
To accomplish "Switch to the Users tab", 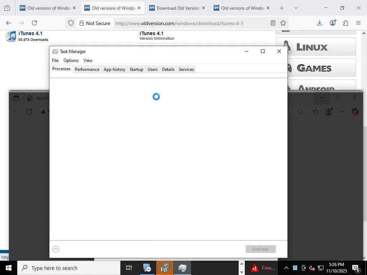I will point(153,69).
